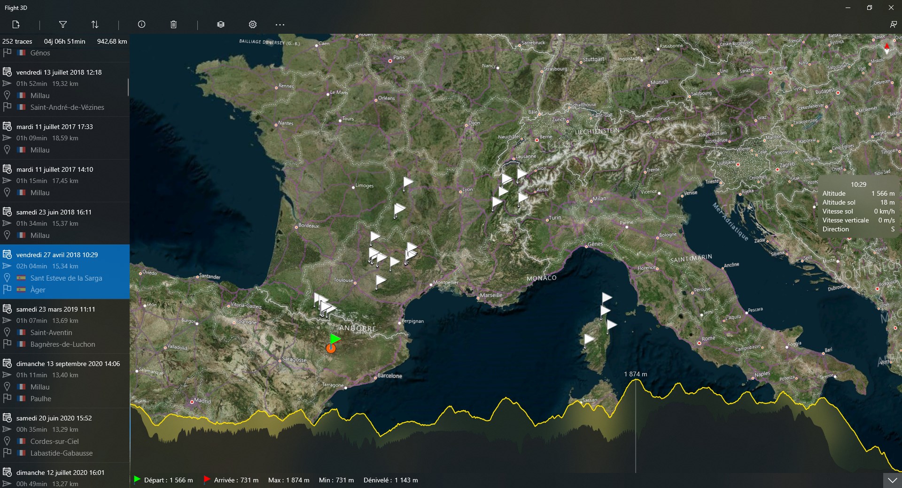Select trace 'dimanche 12 juillet 2020 16:01'
This screenshot has height=488, width=902.
click(x=65, y=475)
